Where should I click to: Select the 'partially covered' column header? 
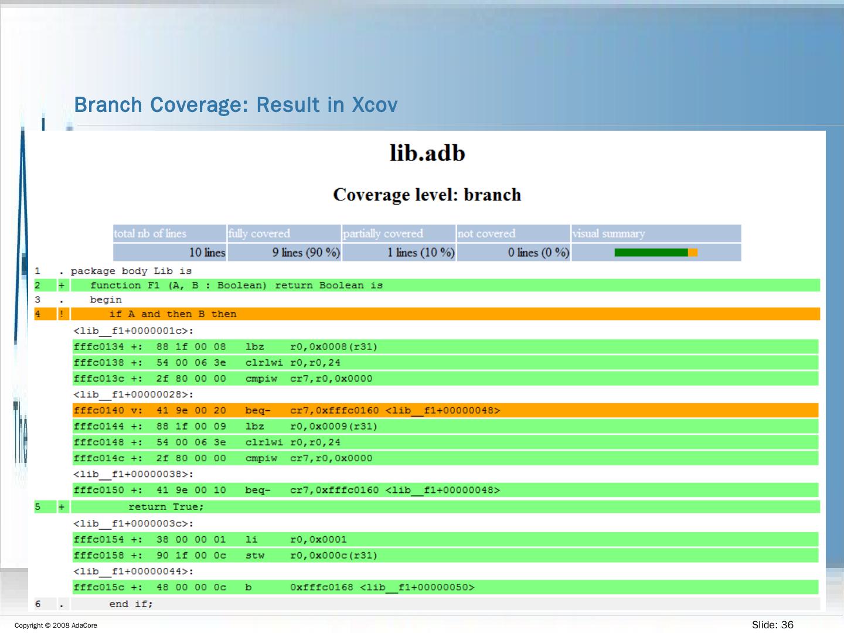coord(398,233)
